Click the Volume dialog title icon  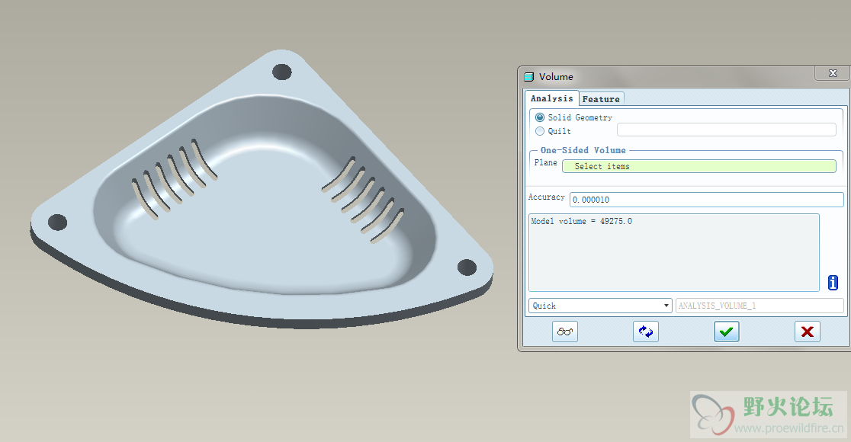coord(529,77)
